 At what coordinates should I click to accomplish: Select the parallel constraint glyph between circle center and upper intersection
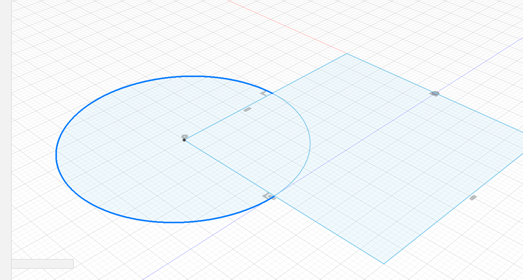click(x=247, y=109)
